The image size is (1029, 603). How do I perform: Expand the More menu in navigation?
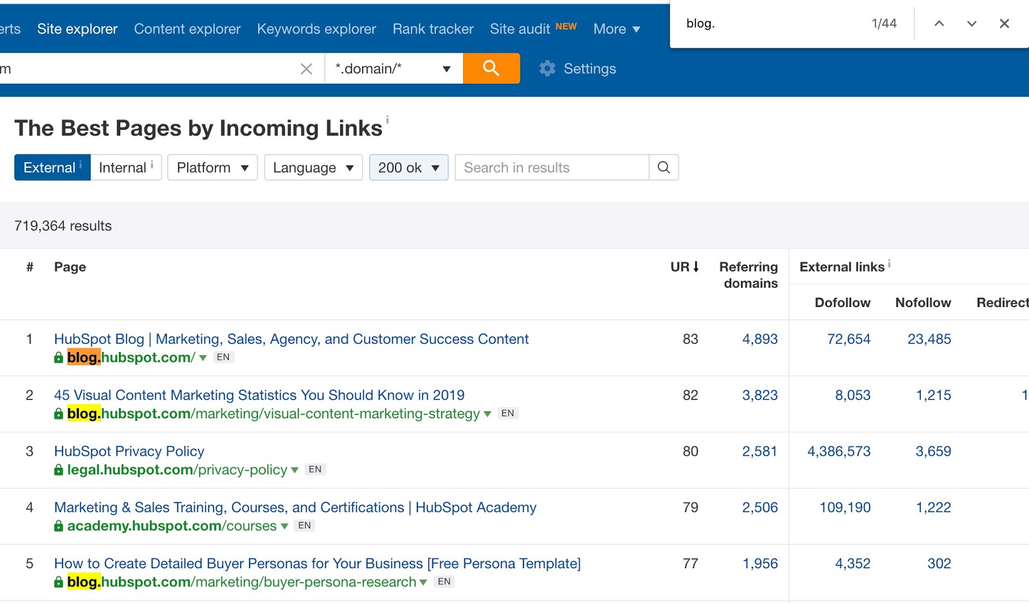tap(617, 29)
